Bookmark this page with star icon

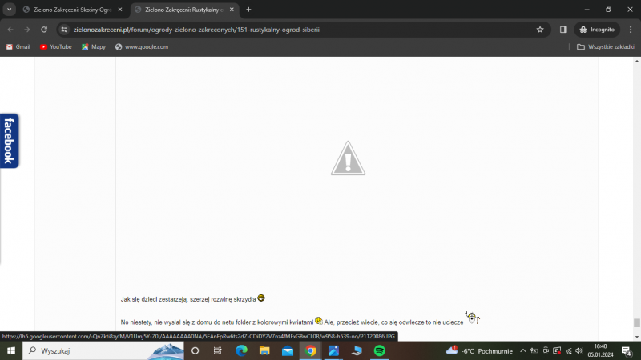click(x=540, y=29)
